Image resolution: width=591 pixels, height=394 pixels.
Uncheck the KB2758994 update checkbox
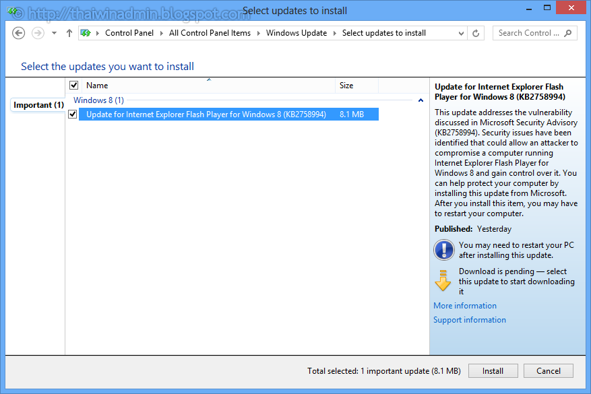coord(73,114)
